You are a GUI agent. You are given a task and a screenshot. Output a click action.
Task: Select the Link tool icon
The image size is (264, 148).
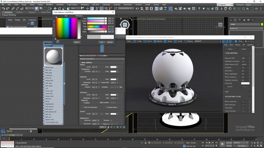point(13,8)
